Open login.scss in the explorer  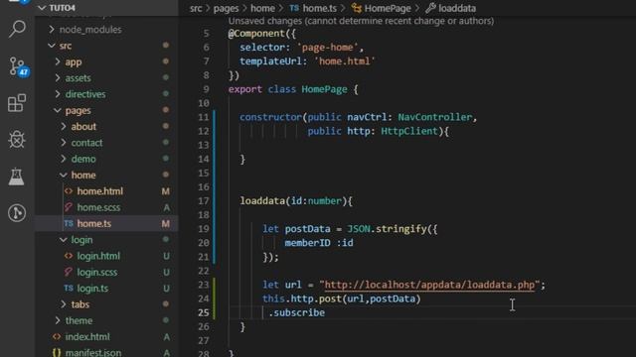97,273
